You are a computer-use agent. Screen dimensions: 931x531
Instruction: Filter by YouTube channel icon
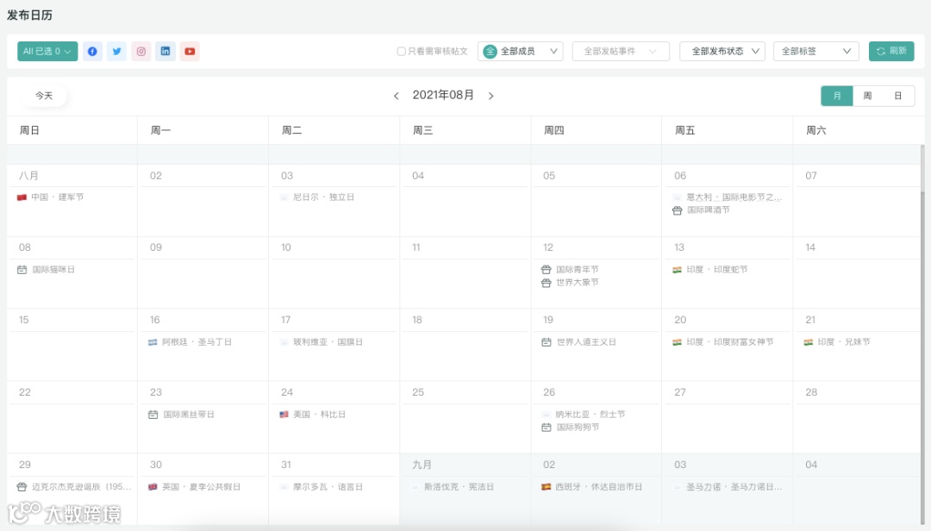[x=190, y=52]
